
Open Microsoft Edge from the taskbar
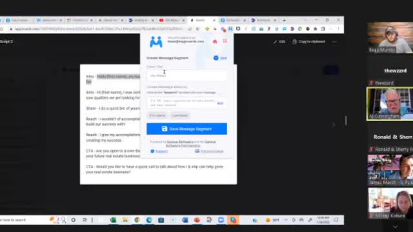[x=149, y=220]
